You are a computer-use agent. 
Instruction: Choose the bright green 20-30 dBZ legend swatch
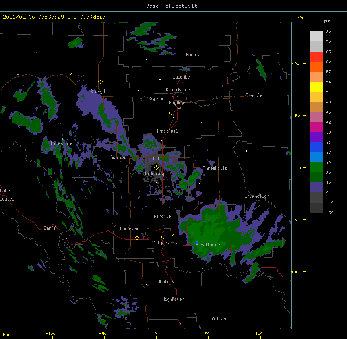tap(316, 167)
